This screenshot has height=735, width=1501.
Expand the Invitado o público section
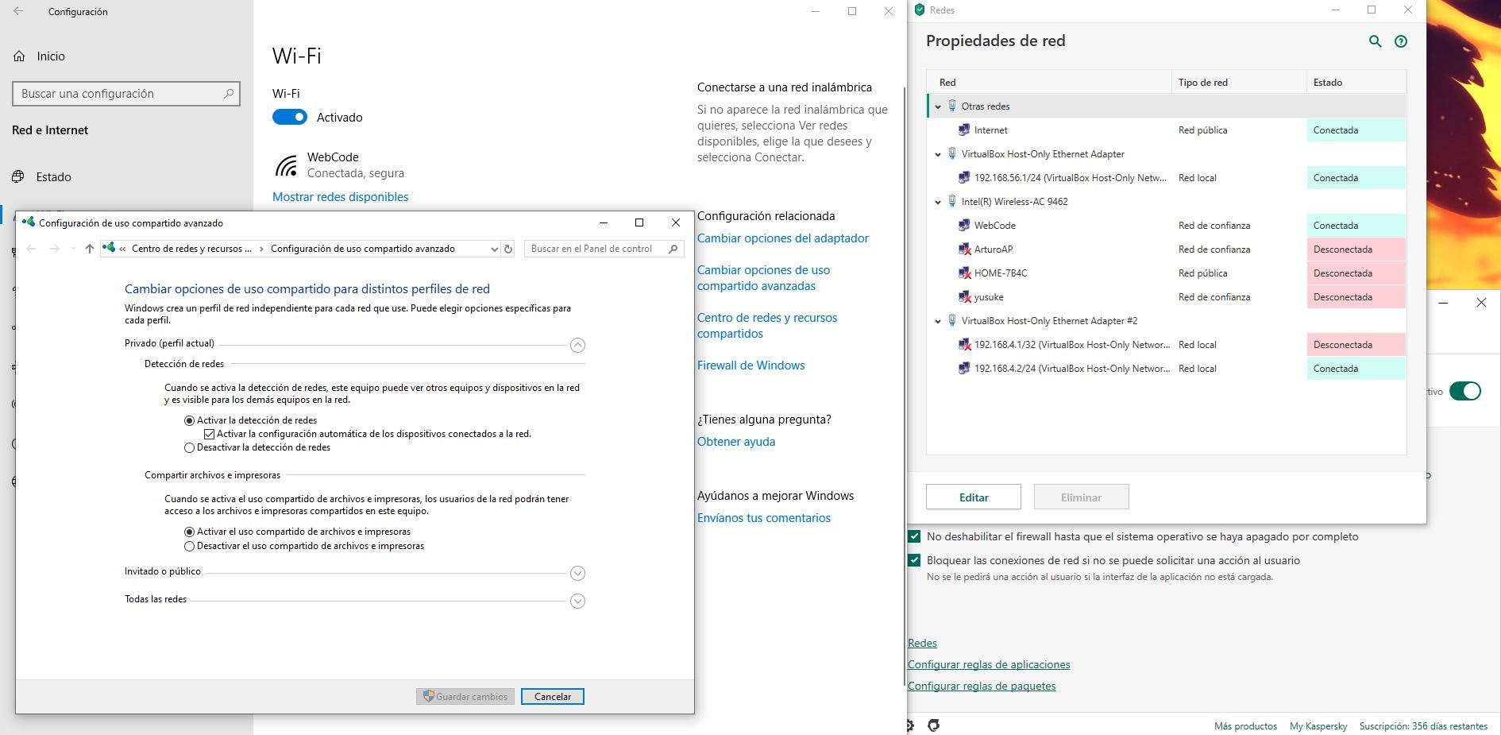click(578, 573)
